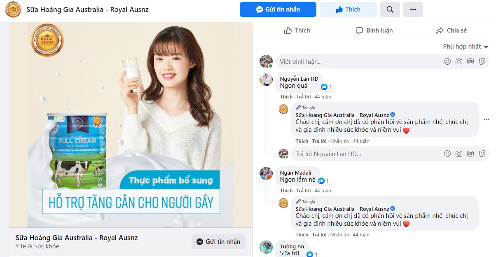This screenshot has height=257, width=496.
Task: Like the post with the Thích action
Action: [x=297, y=30]
